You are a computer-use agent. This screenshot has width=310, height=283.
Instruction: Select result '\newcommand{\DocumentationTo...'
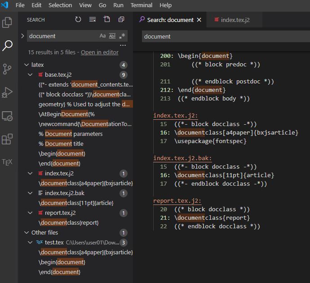click(x=85, y=124)
